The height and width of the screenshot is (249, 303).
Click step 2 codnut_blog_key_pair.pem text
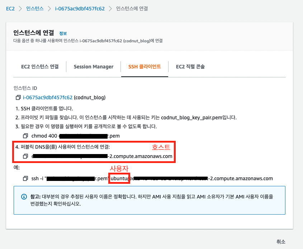191,118
